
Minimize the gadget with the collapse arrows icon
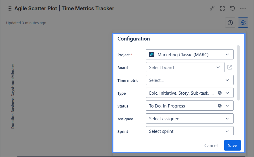pyautogui.click(x=212, y=8)
